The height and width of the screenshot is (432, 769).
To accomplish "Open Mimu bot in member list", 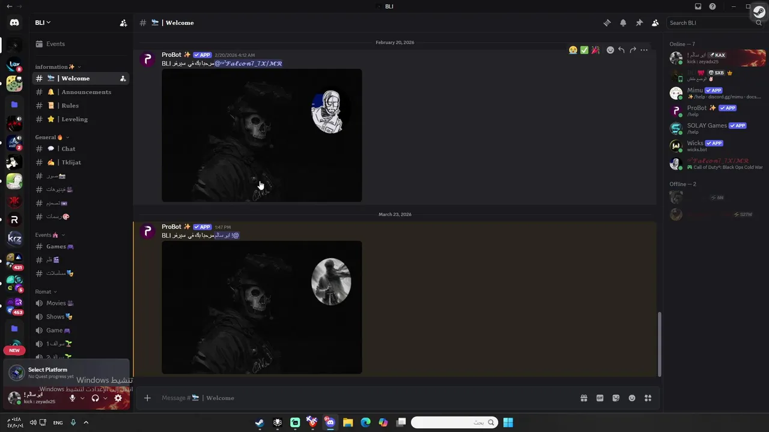I will 717,93.
